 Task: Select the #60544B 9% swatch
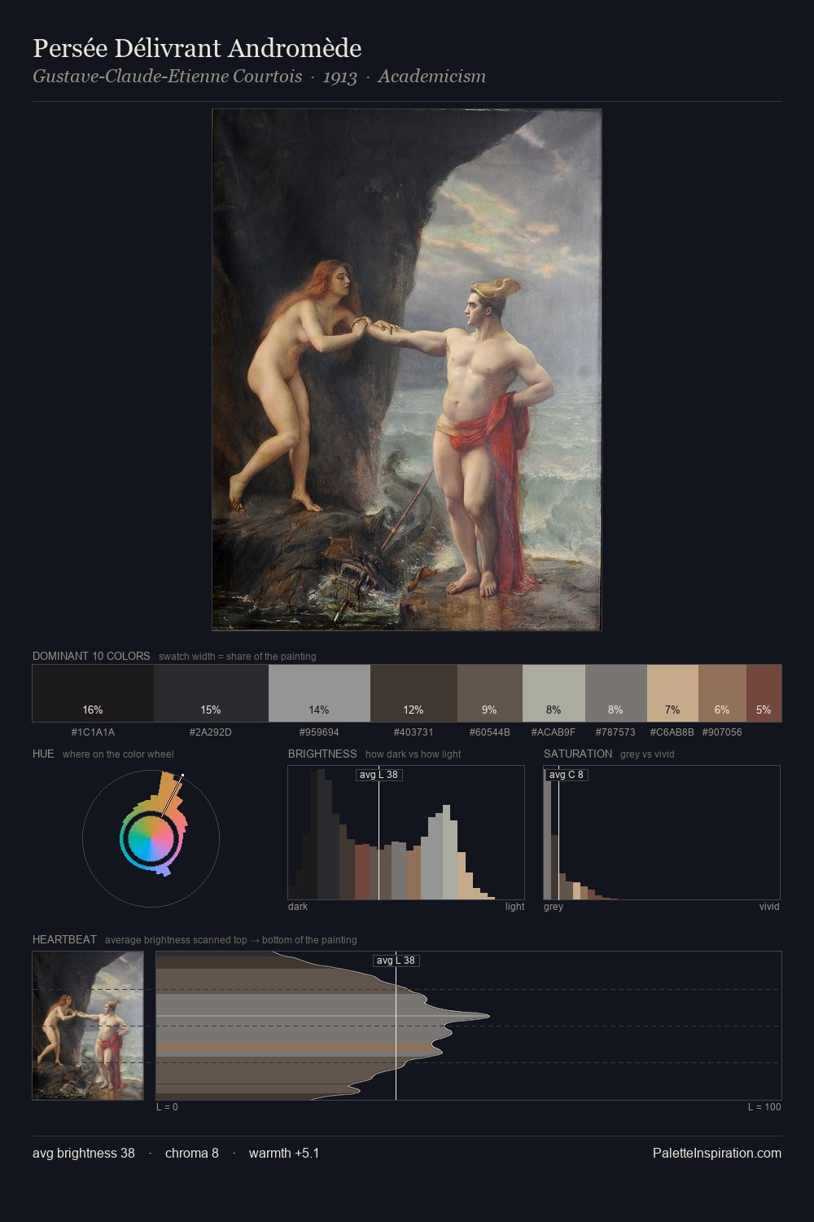pyautogui.click(x=489, y=693)
